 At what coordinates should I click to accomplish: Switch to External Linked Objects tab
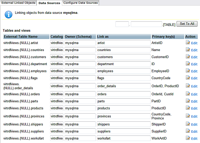click(18, 3)
